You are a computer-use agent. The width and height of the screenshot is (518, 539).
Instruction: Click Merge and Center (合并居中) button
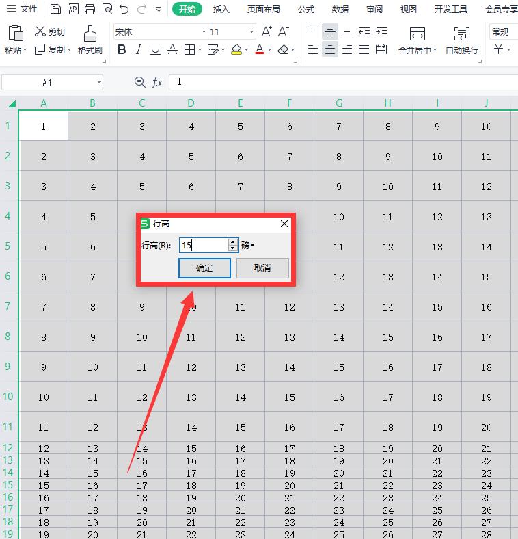(418, 40)
